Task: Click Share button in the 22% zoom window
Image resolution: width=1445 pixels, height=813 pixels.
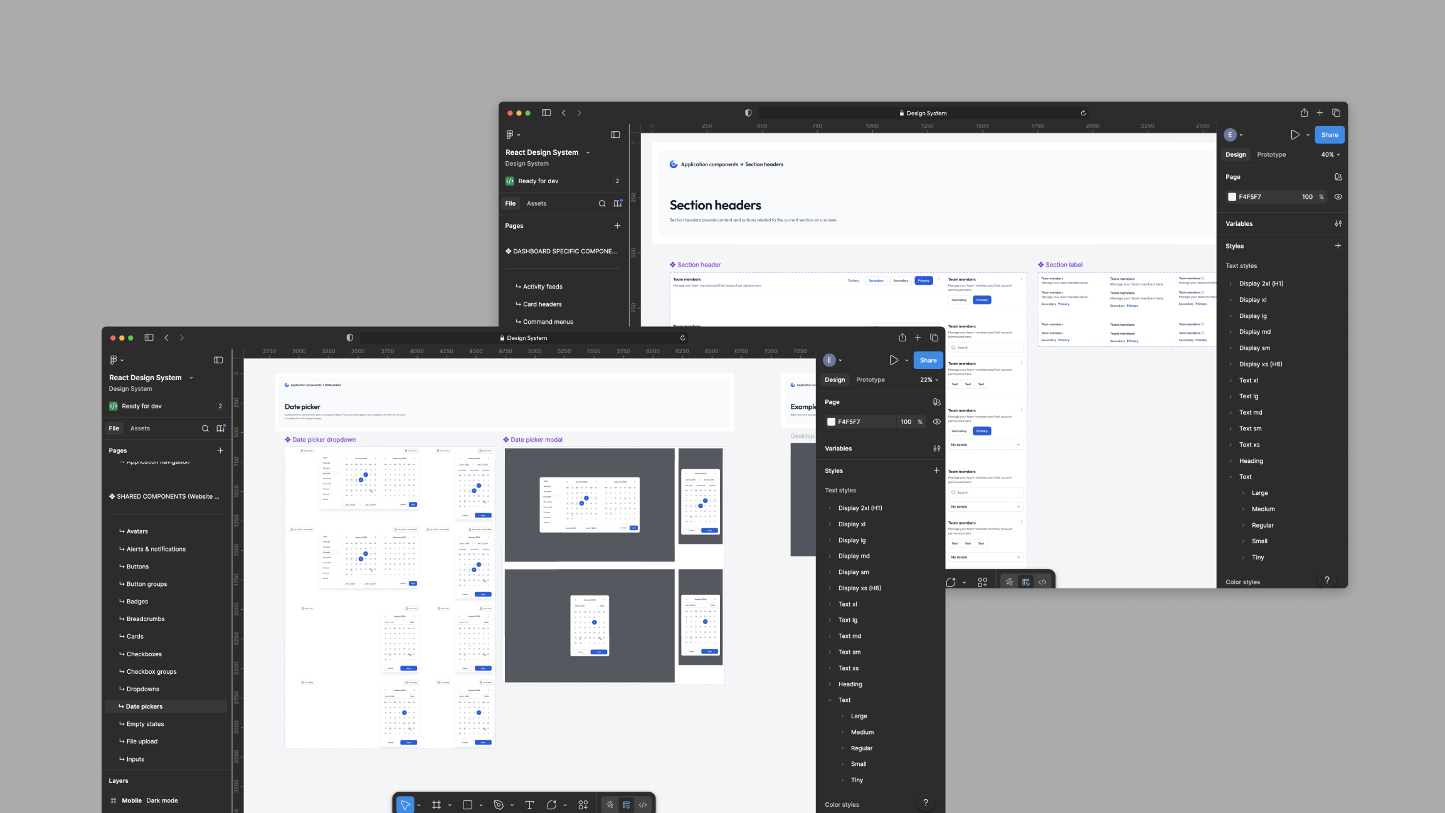Action: click(928, 360)
